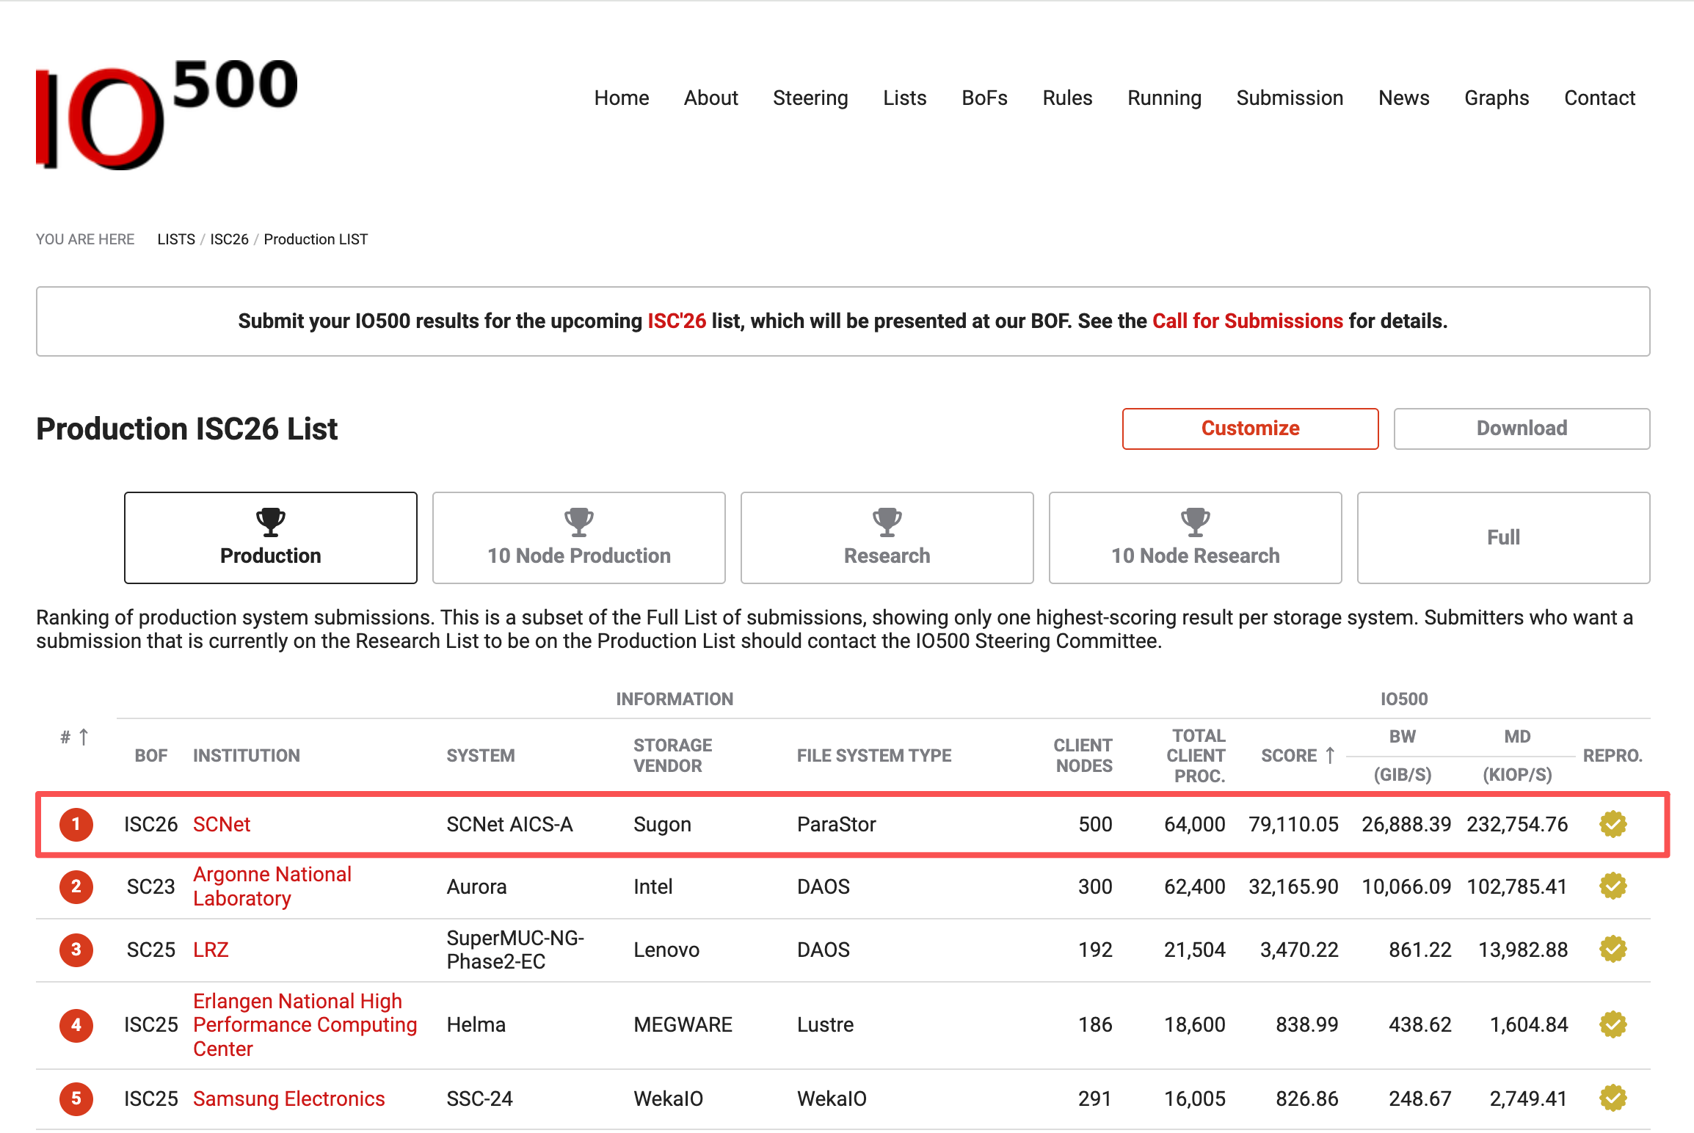Click the score value 79,110.05
This screenshot has height=1133, width=1694.
click(x=1294, y=824)
